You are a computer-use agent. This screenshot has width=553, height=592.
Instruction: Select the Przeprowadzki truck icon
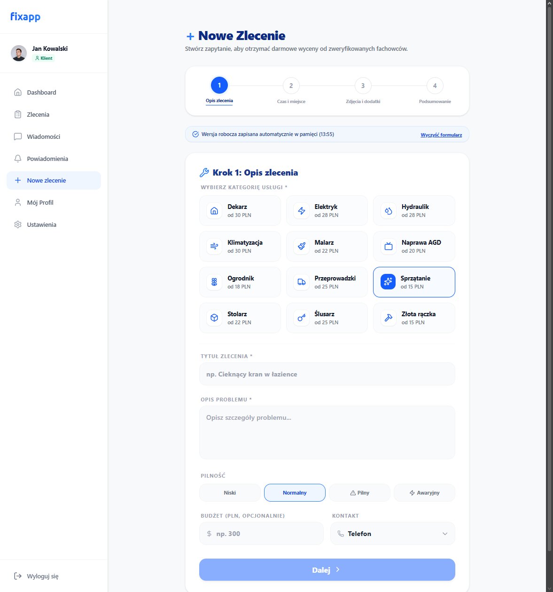302,282
